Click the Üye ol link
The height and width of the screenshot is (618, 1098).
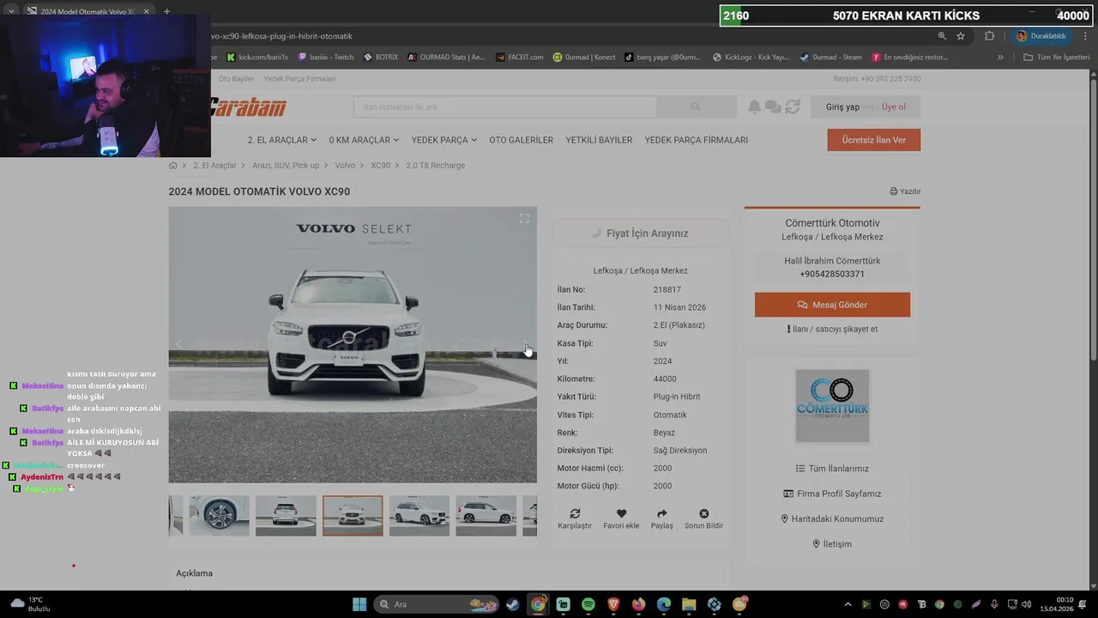coord(894,107)
